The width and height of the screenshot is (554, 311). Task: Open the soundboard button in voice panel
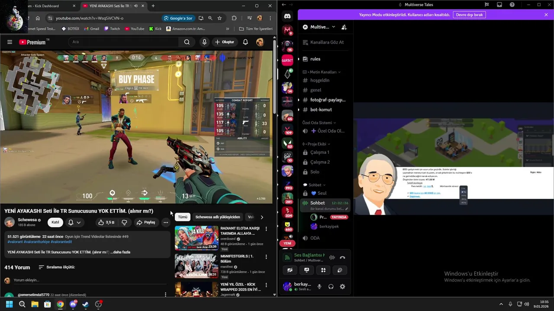click(340, 270)
